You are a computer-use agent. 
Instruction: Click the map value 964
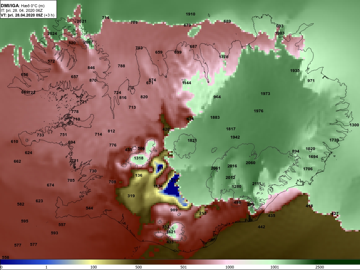tap(217, 97)
